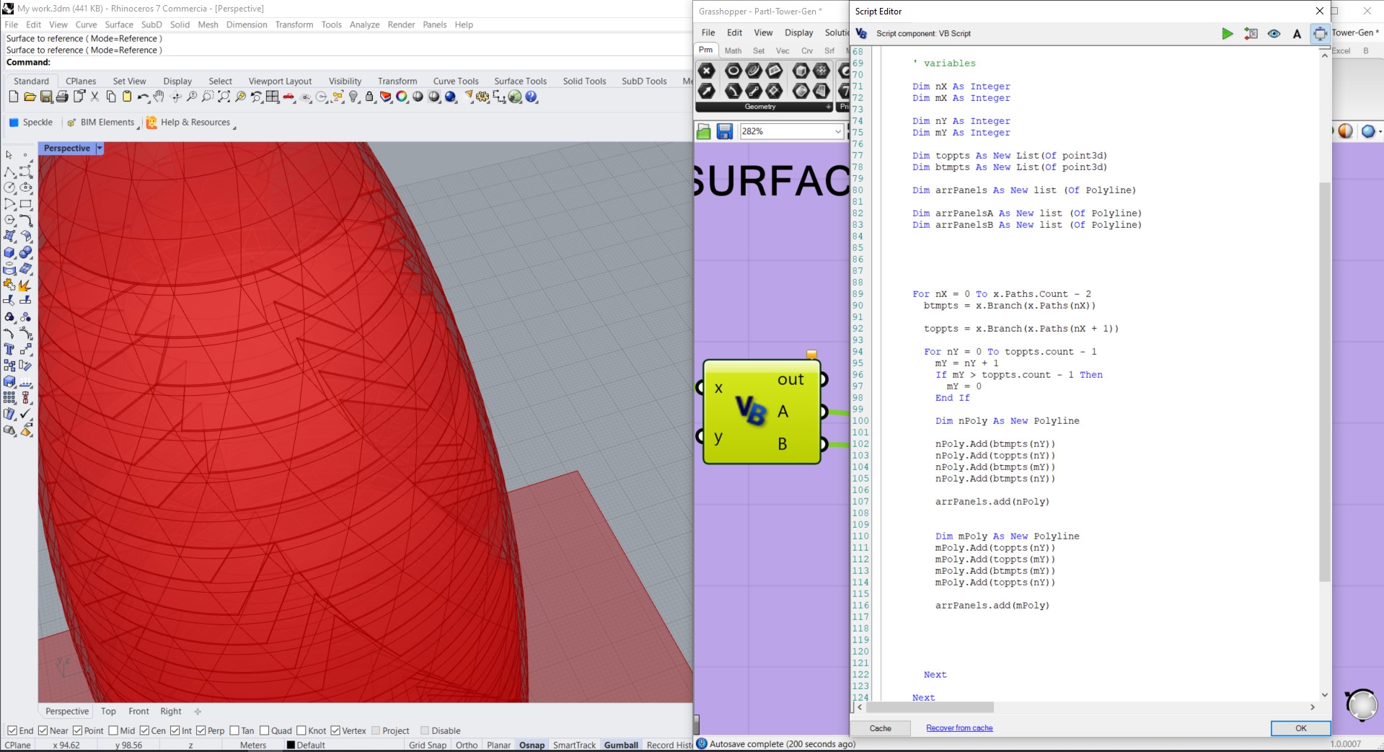1384x752 pixels.
Task: Click the script editor vertical scrollbar
Action: (x=1324, y=382)
